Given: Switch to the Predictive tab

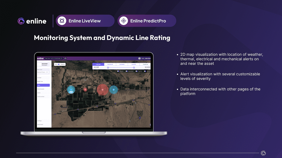Looking at the screenshot, I should click(145, 64).
